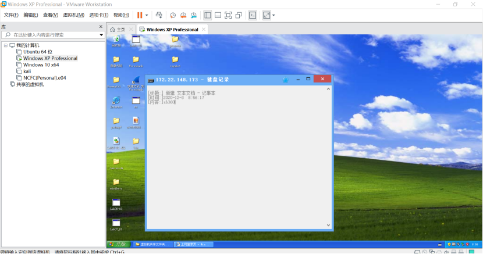Click the 内容 sb360 log line
The image size is (483, 254).
161,102
